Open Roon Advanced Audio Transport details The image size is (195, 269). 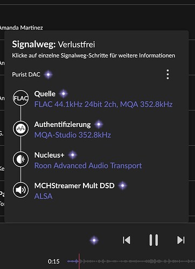point(88,166)
